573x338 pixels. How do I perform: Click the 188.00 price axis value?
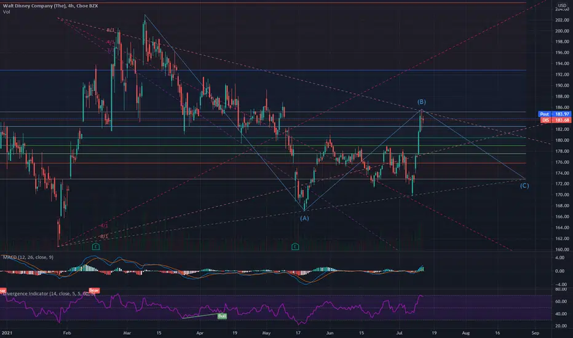(562, 96)
